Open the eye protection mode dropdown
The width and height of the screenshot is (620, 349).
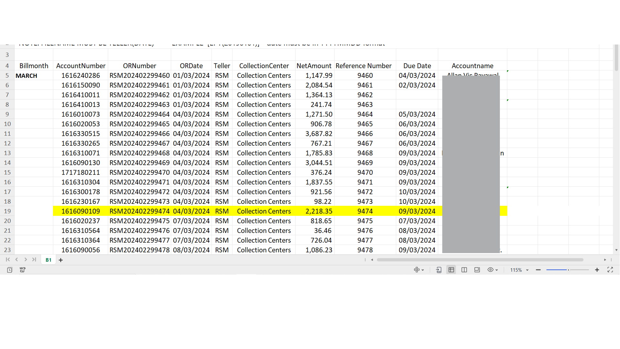493,270
